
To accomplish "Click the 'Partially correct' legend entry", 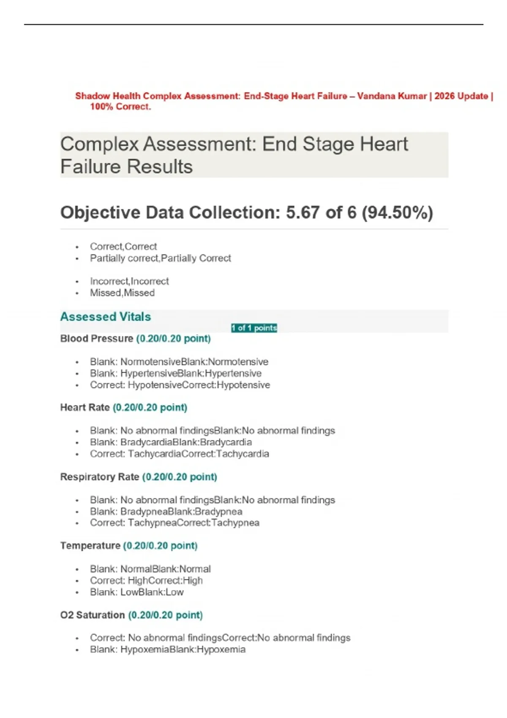I will coord(161,258).
